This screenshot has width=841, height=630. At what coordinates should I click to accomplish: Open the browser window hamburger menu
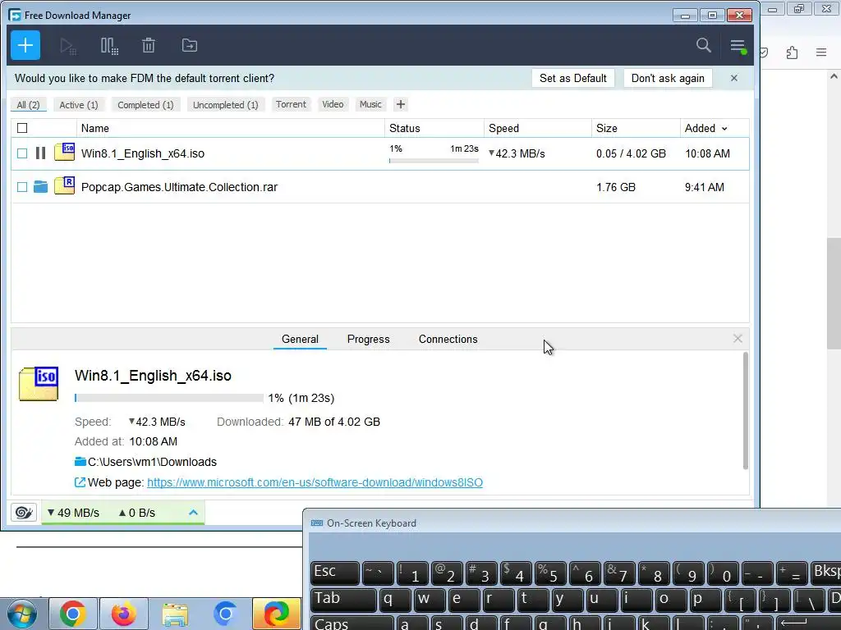821,52
